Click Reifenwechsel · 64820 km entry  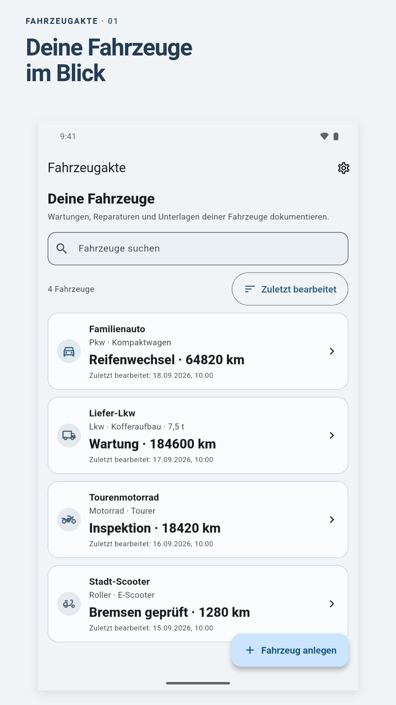[167, 360]
